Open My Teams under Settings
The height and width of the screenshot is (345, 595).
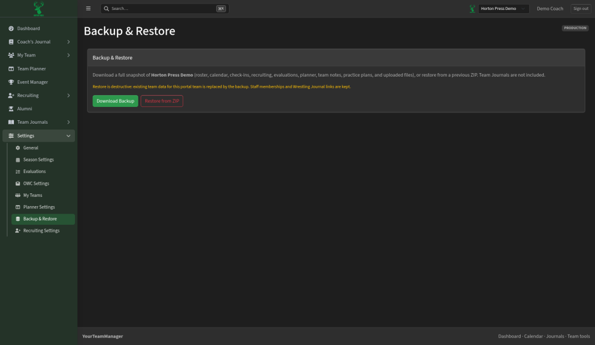[43, 195]
